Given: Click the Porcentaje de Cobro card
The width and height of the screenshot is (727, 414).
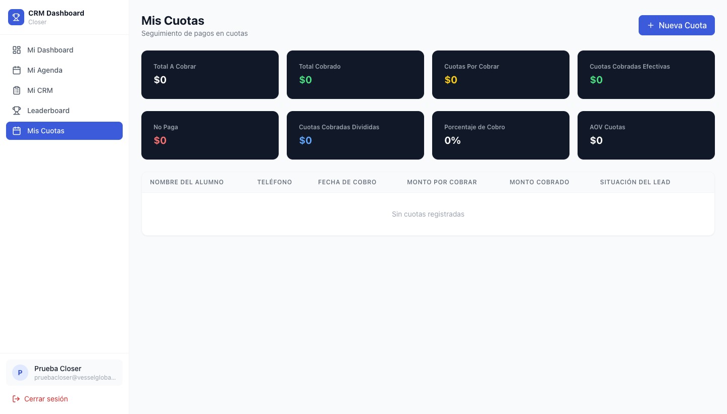Looking at the screenshot, I should coord(501,135).
